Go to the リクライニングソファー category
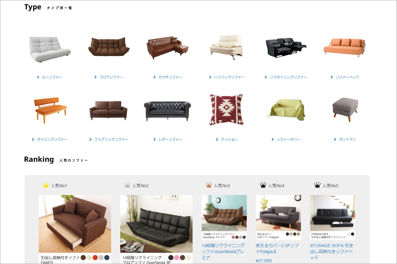The height and width of the screenshot is (264, 397). point(288,77)
